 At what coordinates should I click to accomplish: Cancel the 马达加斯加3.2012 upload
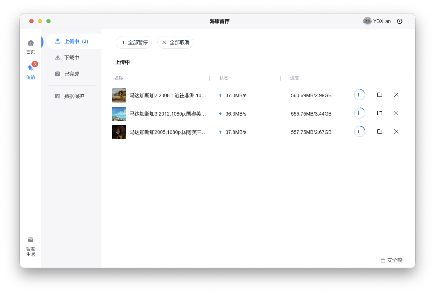396,113
